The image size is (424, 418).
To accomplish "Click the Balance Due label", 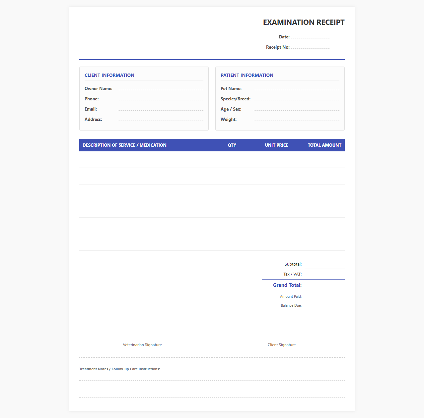I will (291, 305).
